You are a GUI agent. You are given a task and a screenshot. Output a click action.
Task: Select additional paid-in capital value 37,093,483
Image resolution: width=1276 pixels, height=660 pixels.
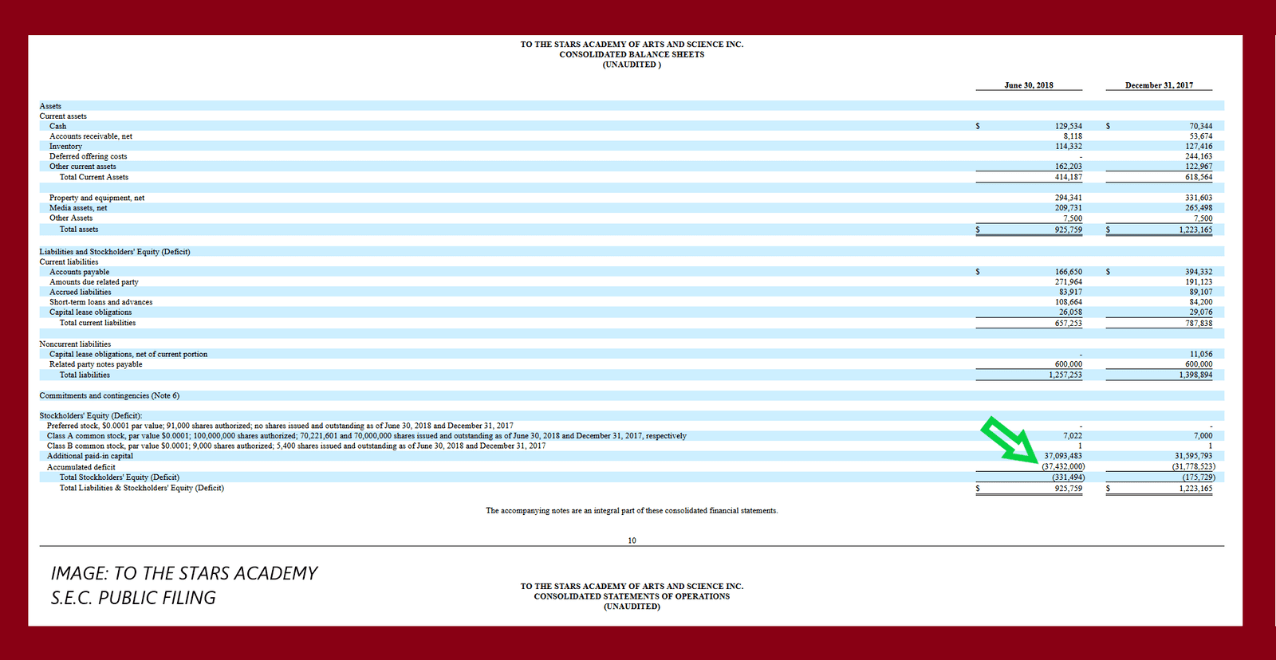[x=1063, y=456]
